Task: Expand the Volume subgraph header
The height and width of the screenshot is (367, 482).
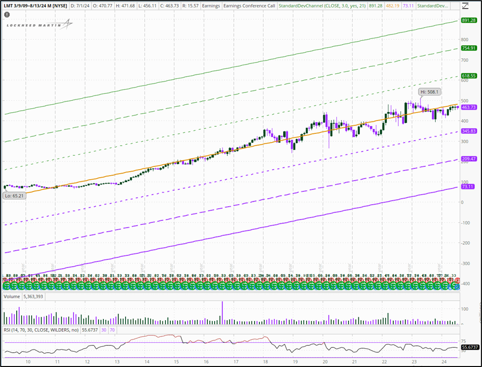Action: [11, 296]
